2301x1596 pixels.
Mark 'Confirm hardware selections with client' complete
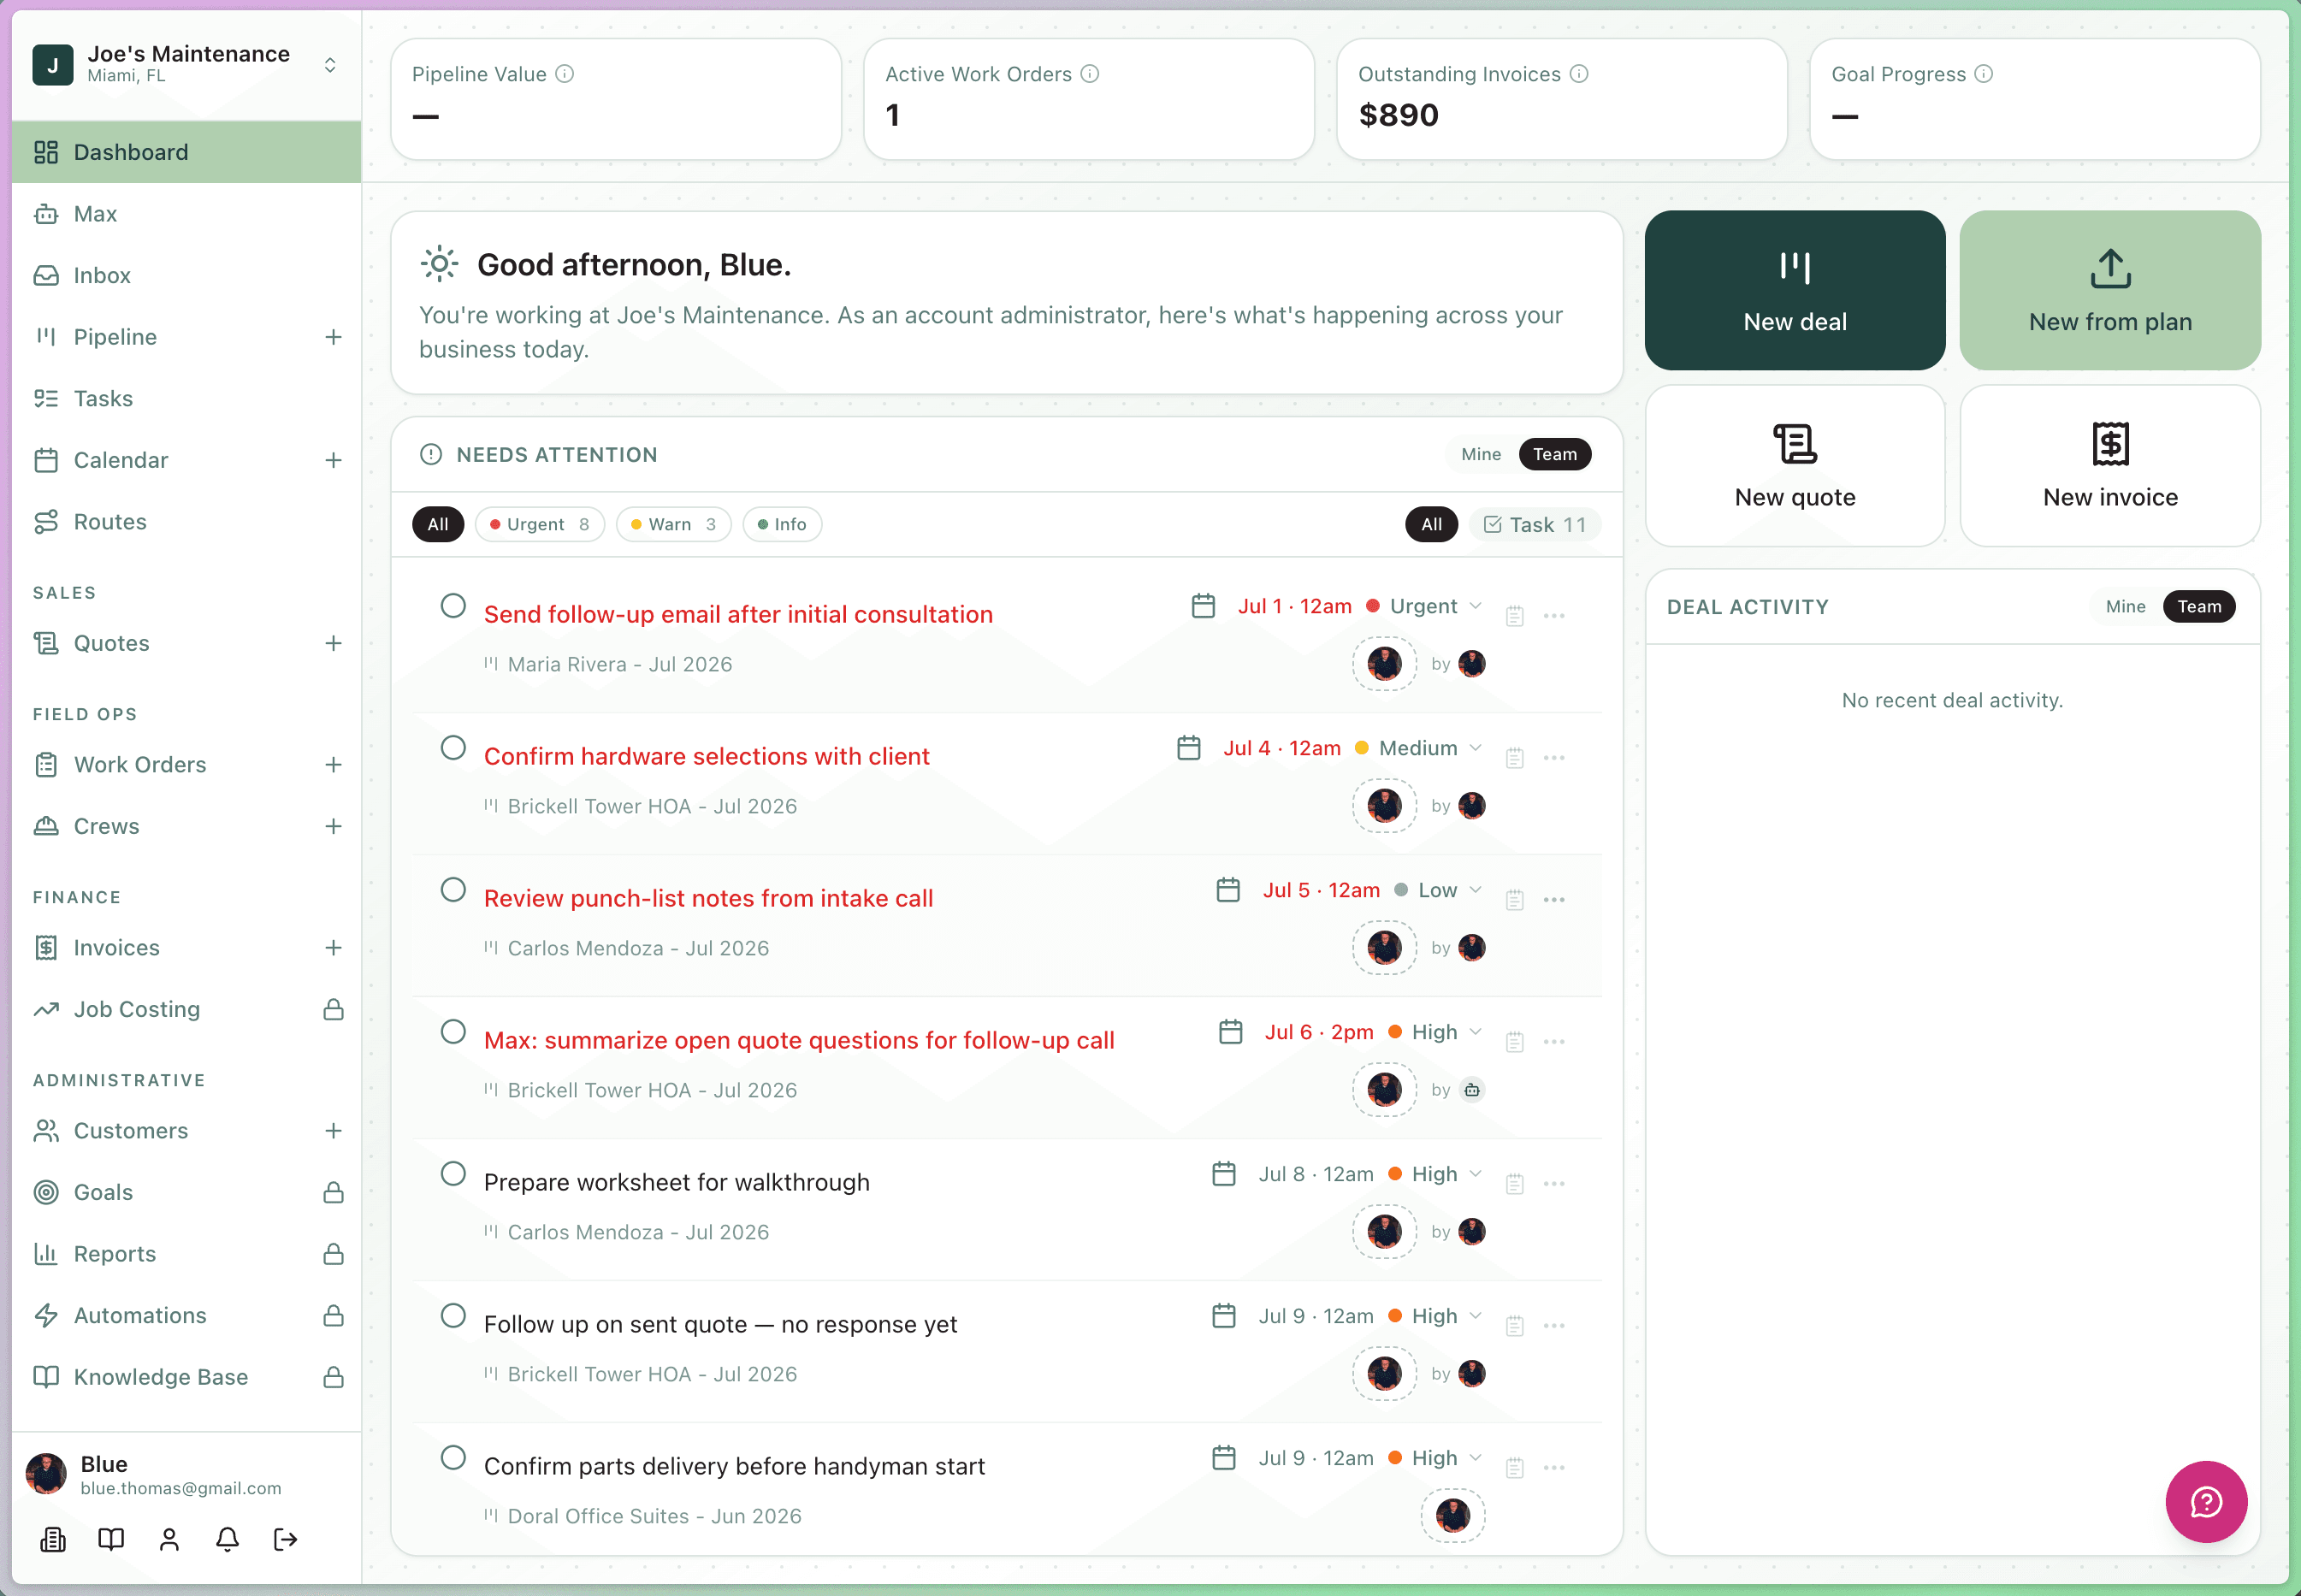tap(453, 748)
